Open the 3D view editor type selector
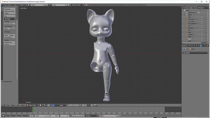Image resolution: width=210 pixels, height=118 pixels. 4,105
